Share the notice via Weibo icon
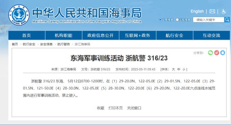This screenshot has height=125, width=231. click(x=217, y=53)
